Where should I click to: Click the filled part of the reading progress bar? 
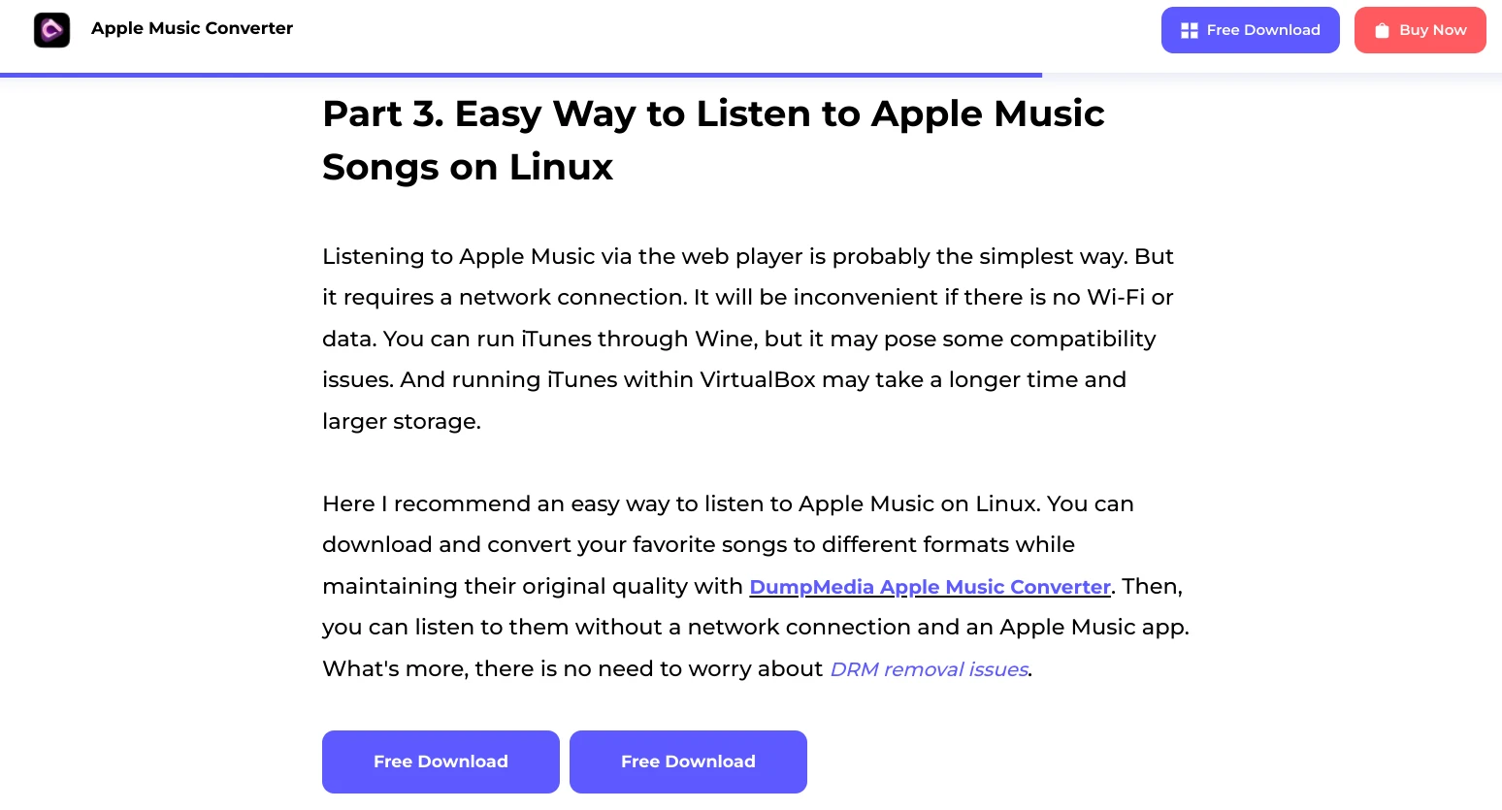click(520, 75)
